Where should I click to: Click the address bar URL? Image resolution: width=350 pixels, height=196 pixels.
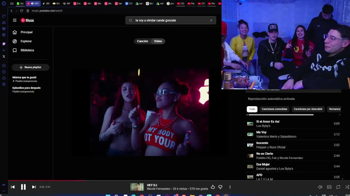coord(47,11)
